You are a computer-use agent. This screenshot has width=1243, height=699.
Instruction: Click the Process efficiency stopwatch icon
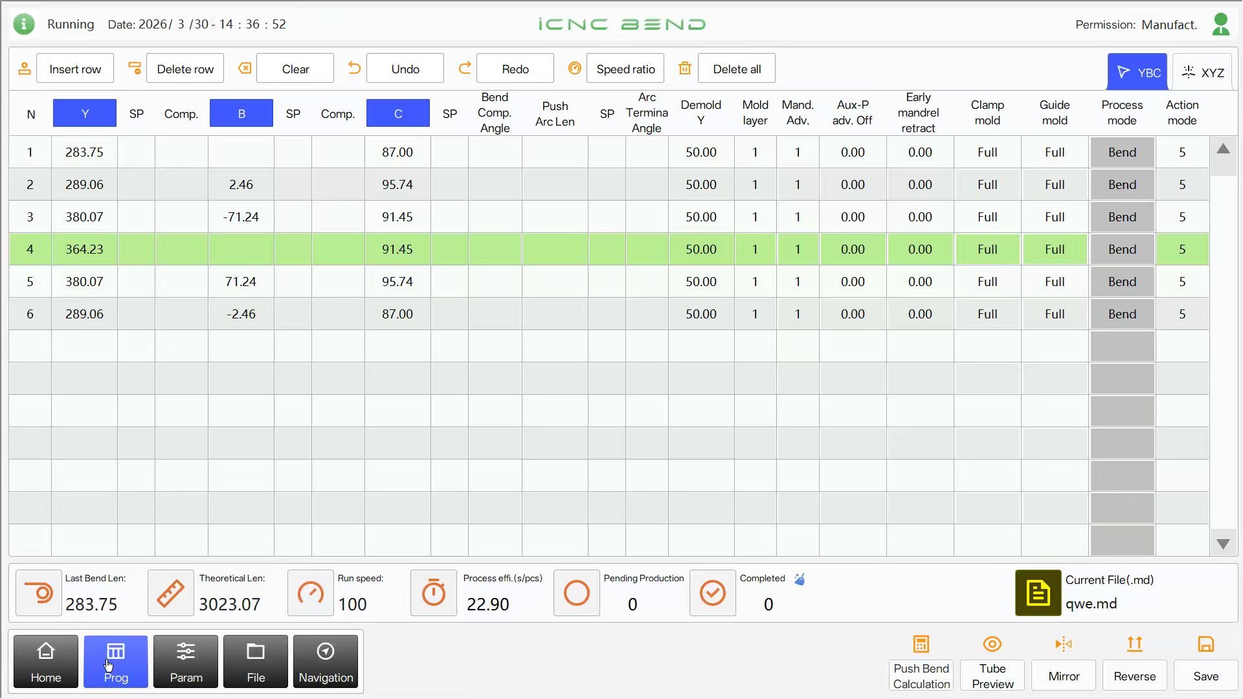[x=434, y=593]
